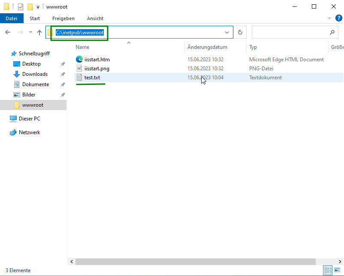Switch to the Ansicht ribbon tab
The height and width of the screenshot is (276, 344).
tap(95, 18)
